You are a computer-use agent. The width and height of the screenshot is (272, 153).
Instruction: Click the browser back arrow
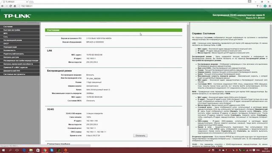(x=2, y=6)
